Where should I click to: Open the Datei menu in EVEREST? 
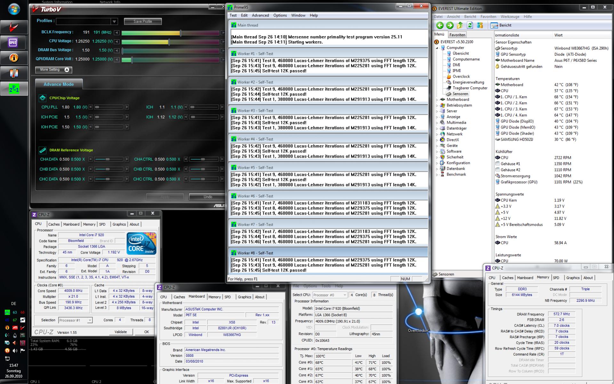tap(438, 17)
